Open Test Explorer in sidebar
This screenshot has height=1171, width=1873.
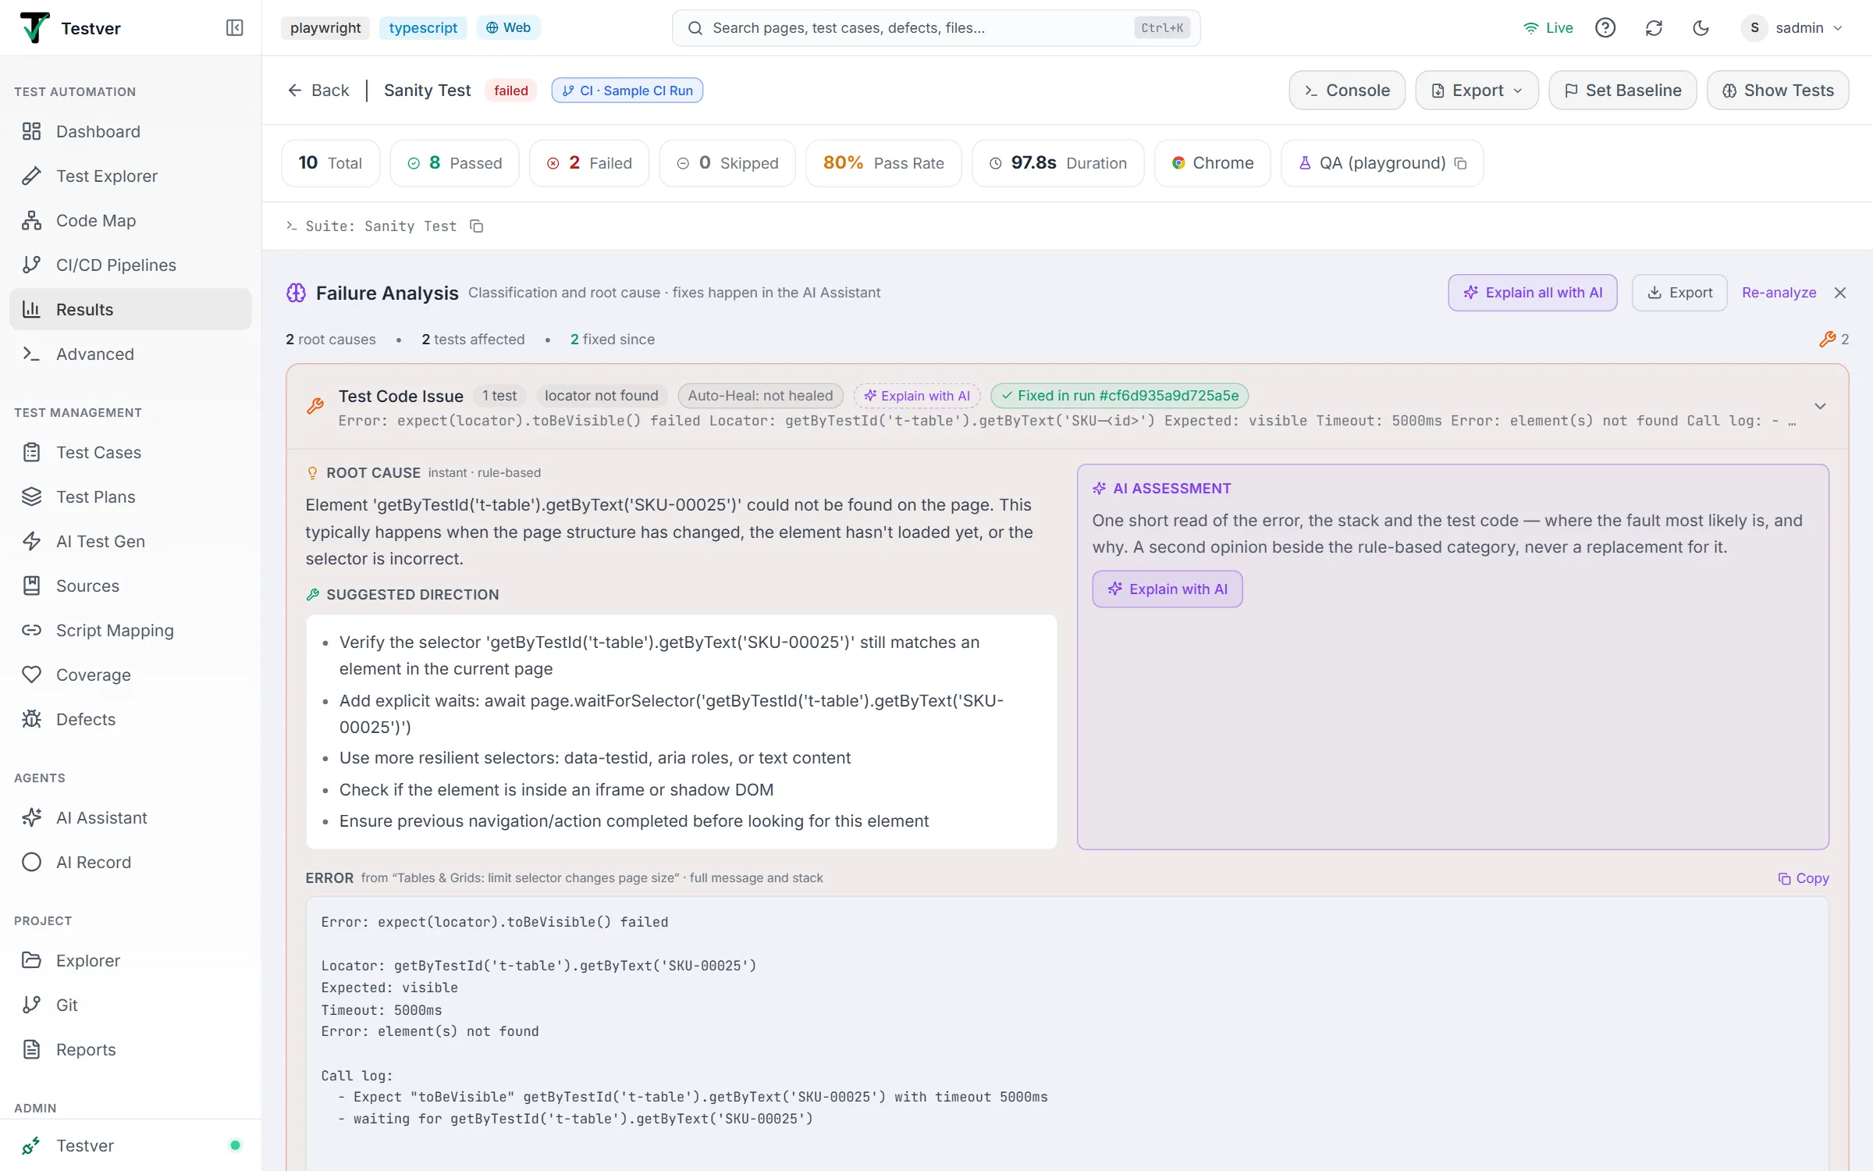(x=130, y=176)
